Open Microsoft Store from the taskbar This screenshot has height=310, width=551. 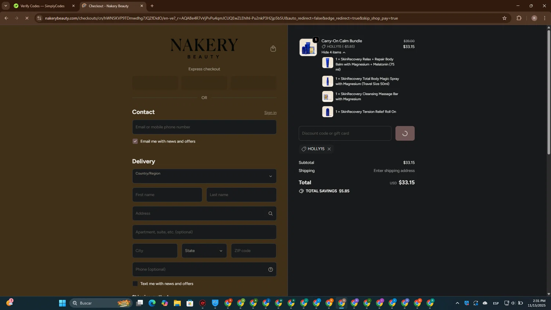(190, 303)
